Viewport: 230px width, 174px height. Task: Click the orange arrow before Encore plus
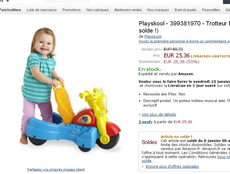coord(143,167)
